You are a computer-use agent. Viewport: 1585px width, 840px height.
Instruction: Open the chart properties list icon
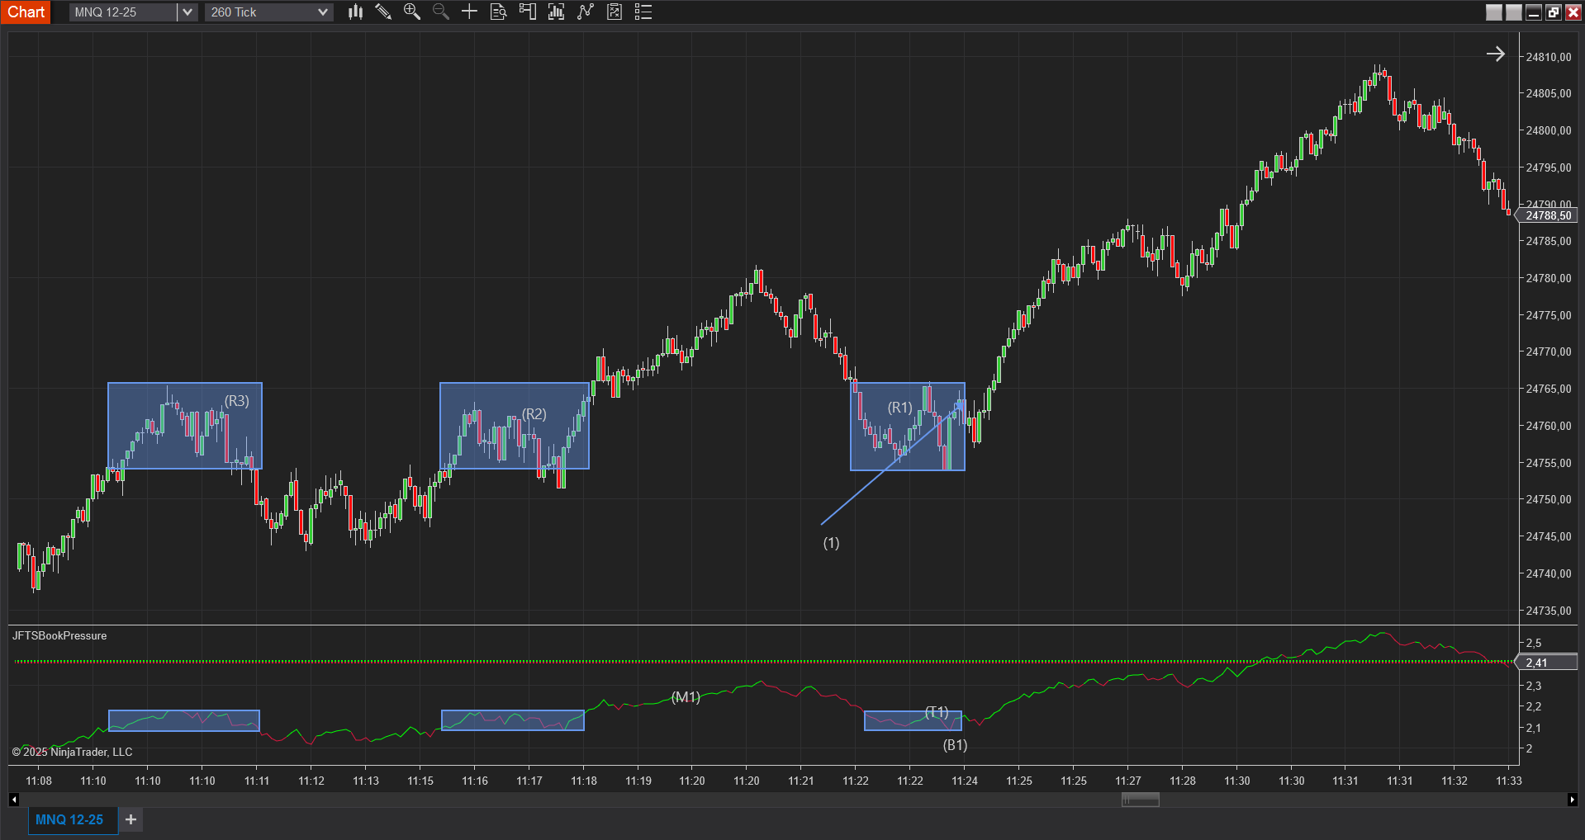pos(643,12)
